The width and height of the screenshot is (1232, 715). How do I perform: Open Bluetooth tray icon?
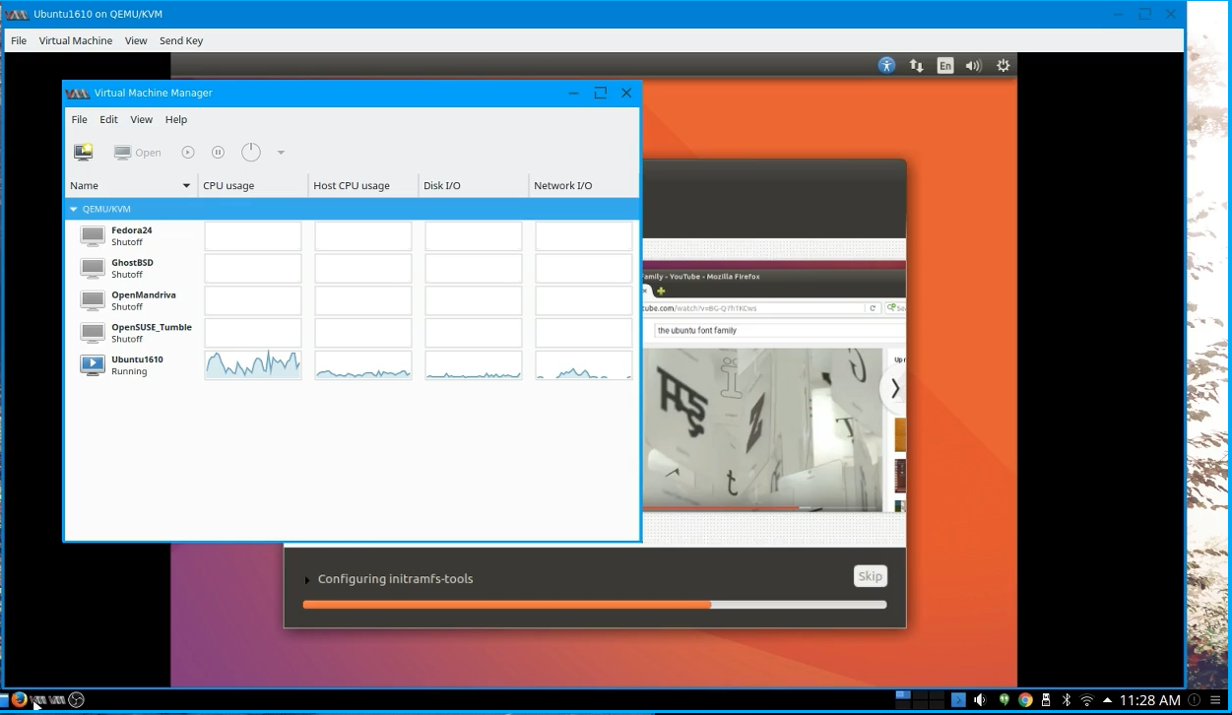[x=1066, y=700]
